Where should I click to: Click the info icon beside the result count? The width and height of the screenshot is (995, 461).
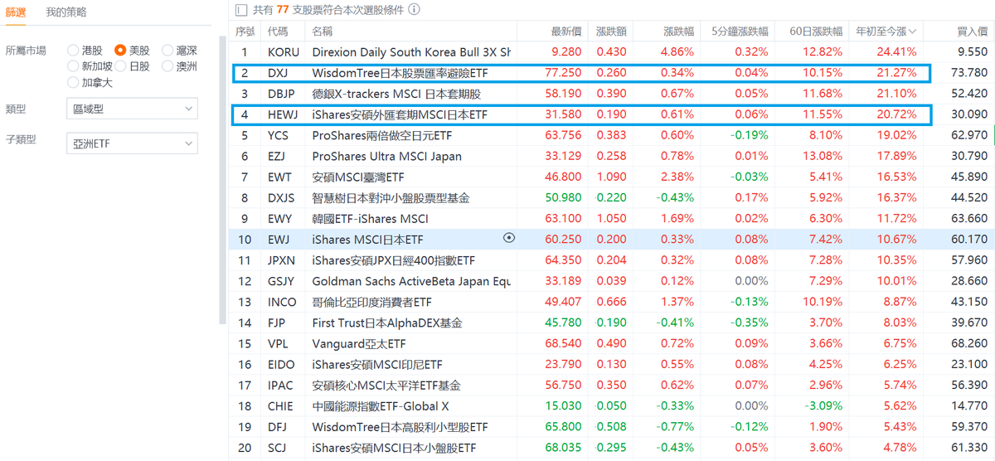(414, 10)
